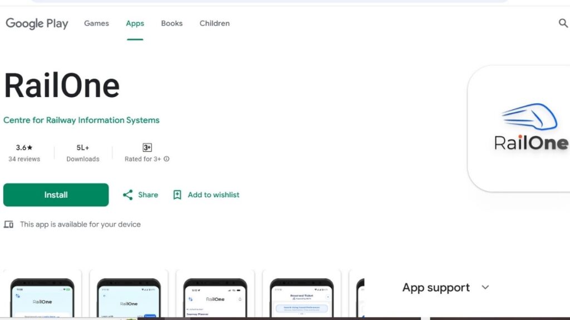View the second RailOne screenshot thumbnail
Image resolution: width=570 pixels, height=320 pixels.
(x=129, y=294)
